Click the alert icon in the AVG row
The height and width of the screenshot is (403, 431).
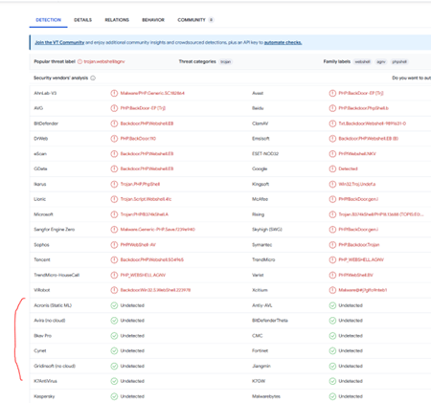click(x=114, y=108)
